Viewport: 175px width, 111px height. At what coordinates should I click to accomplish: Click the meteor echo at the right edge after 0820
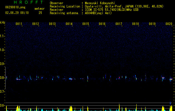[171, 79]
